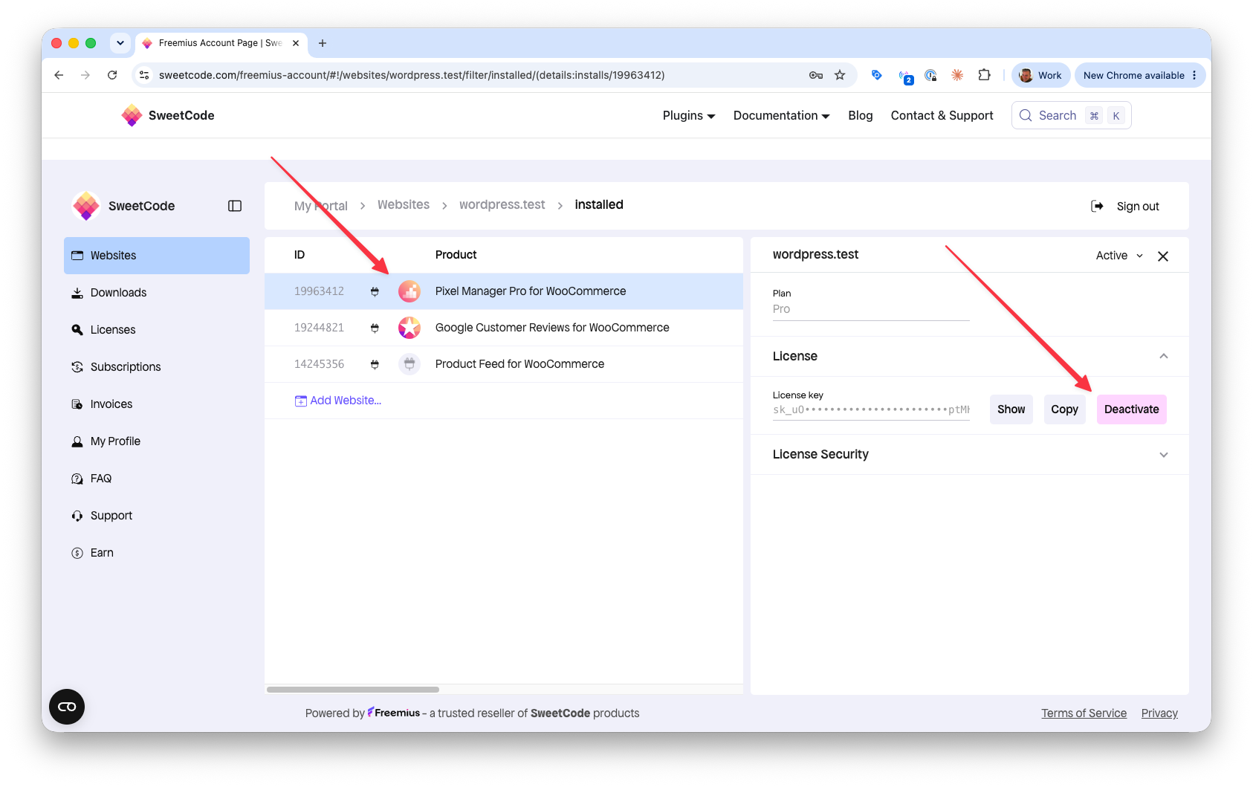Click the extension icon with badge 2
1253x787 pixels.
tap(905, 77)
